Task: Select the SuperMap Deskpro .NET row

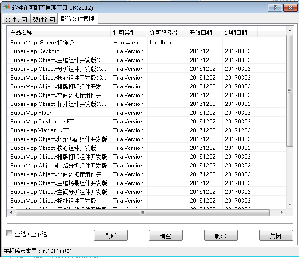Action: (146, 121)
